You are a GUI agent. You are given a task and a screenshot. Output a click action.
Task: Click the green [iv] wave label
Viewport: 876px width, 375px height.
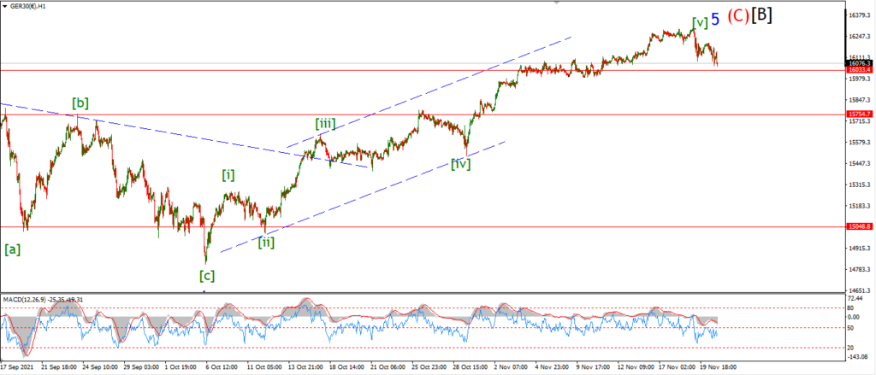pos(461,163)
